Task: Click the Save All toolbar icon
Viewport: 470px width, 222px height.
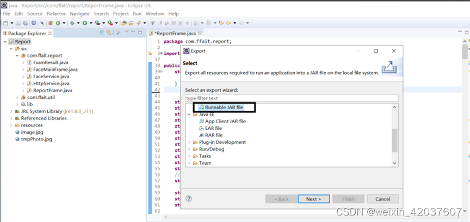Action: (25, 23)
